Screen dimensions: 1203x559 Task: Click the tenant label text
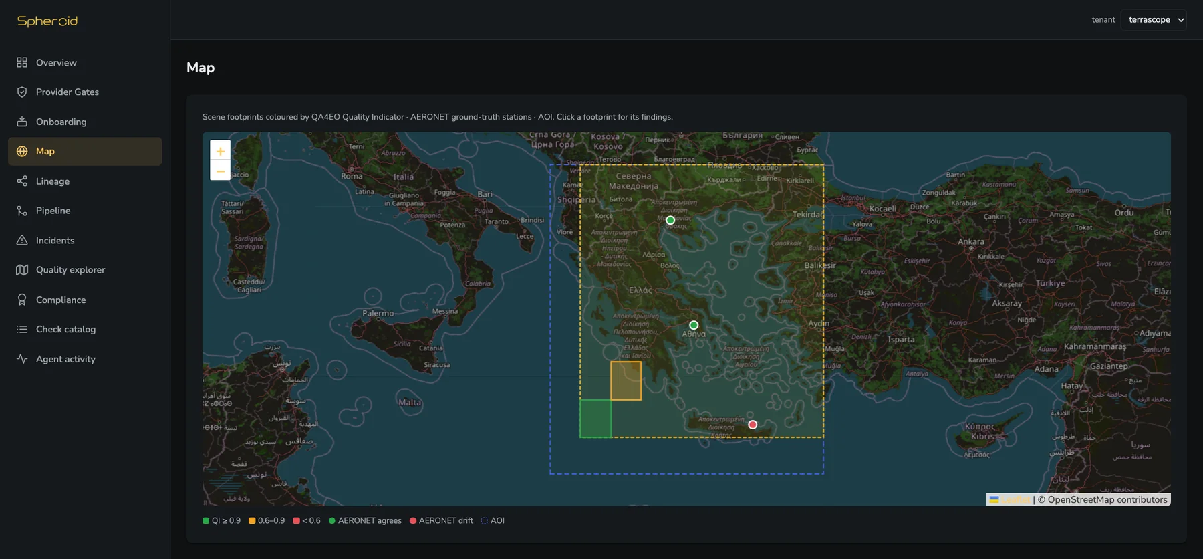[1103, 20]
